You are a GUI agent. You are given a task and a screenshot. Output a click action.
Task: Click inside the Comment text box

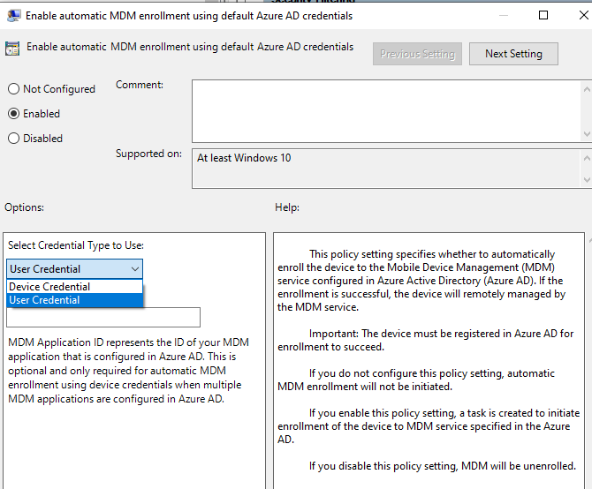386,111
